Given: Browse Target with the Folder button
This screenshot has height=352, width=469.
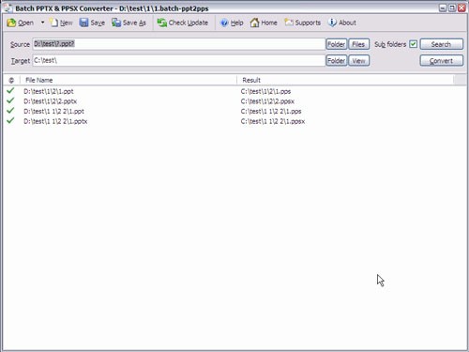Looking at the screenshot, I should coord(337,61).
